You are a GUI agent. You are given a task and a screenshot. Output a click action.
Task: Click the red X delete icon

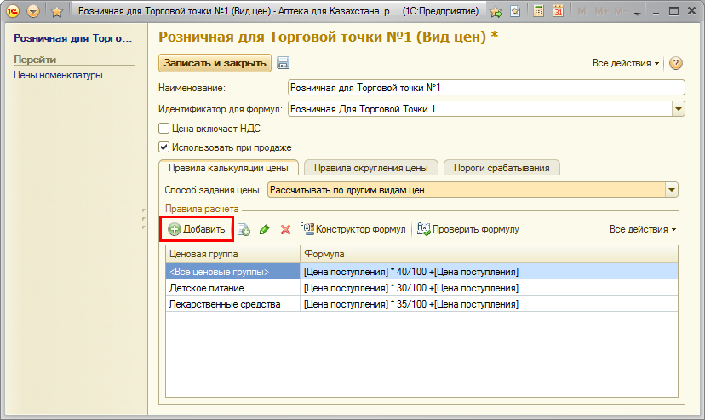pyautogui.click(x=285, y=229)
